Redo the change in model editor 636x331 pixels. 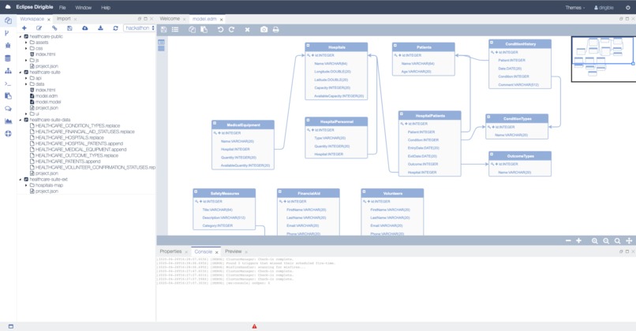pos(232,30)
